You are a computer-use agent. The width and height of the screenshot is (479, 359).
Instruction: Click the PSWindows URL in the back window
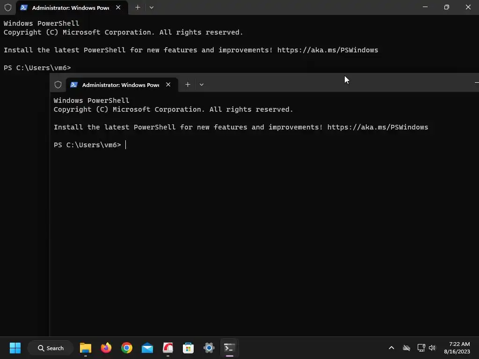click(328, 50)
